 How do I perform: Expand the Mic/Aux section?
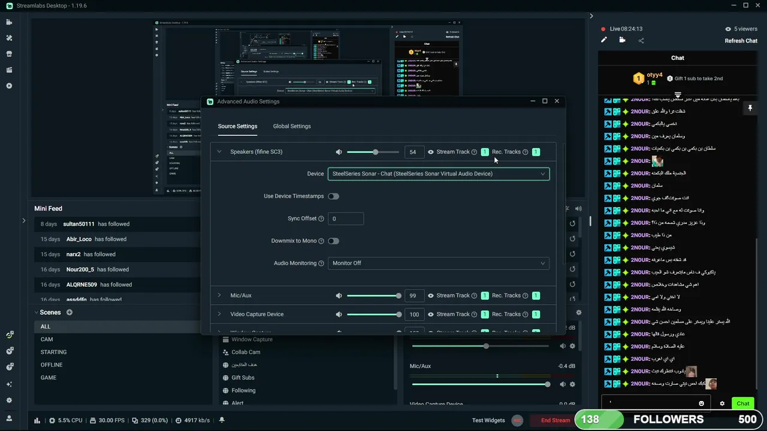[x=219, y=296]
